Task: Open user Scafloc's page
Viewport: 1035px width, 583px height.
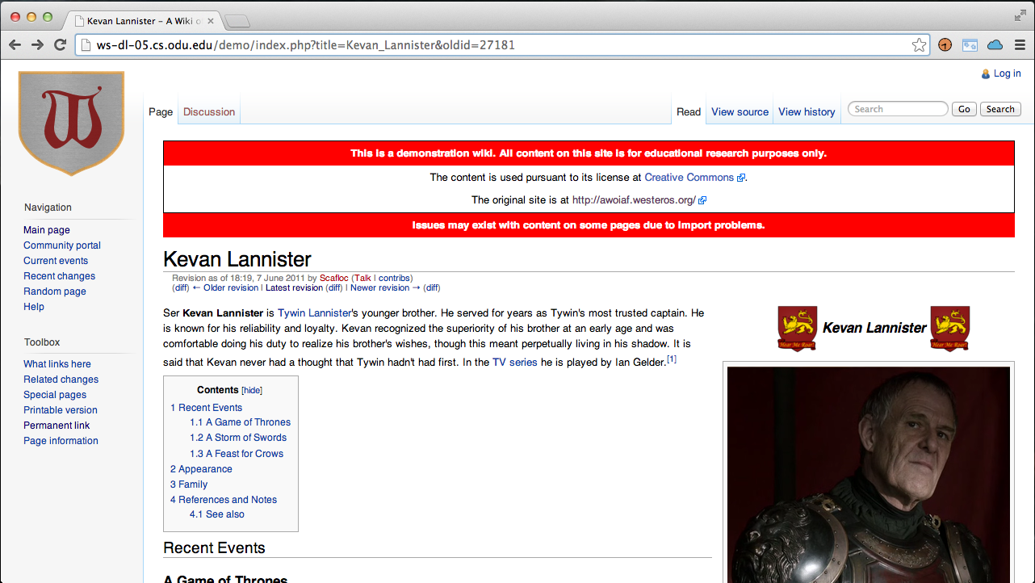Action: 334,278
